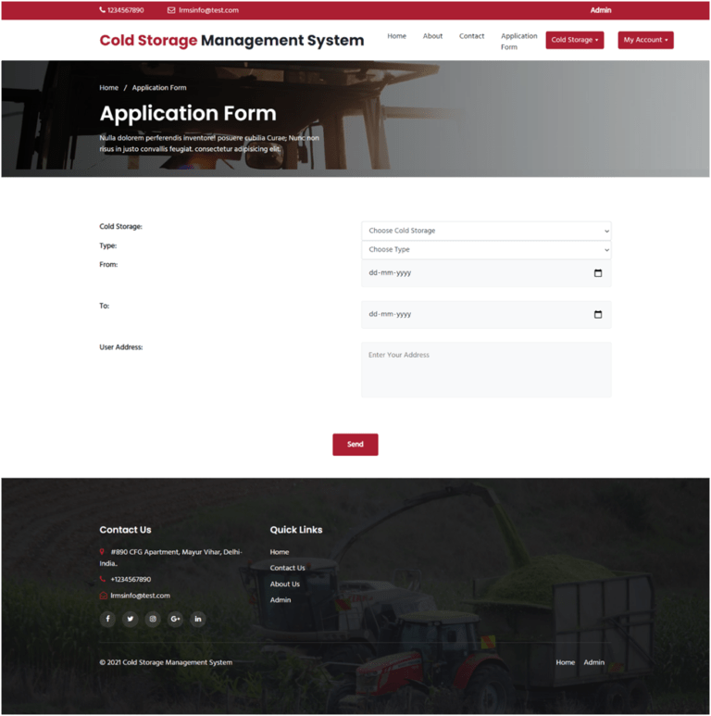Image resolution: width=711 pixels, height=716 pixels.
Task: Click the map pin icon in Contact Us
Action: (x=102, y=552)
